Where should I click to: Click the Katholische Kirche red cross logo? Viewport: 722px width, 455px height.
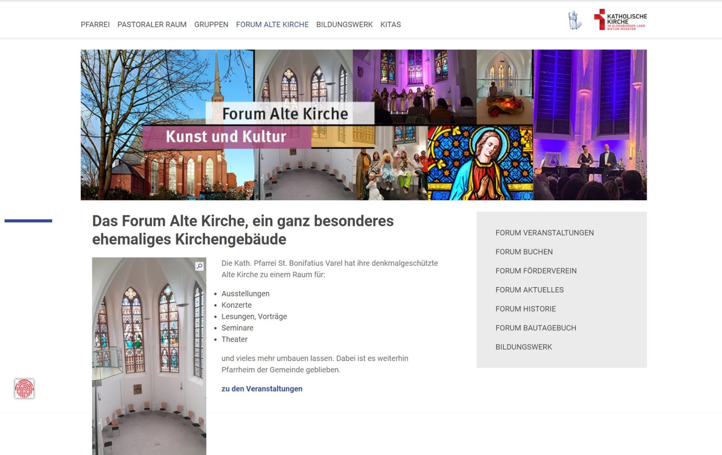[x=620, y=20]
